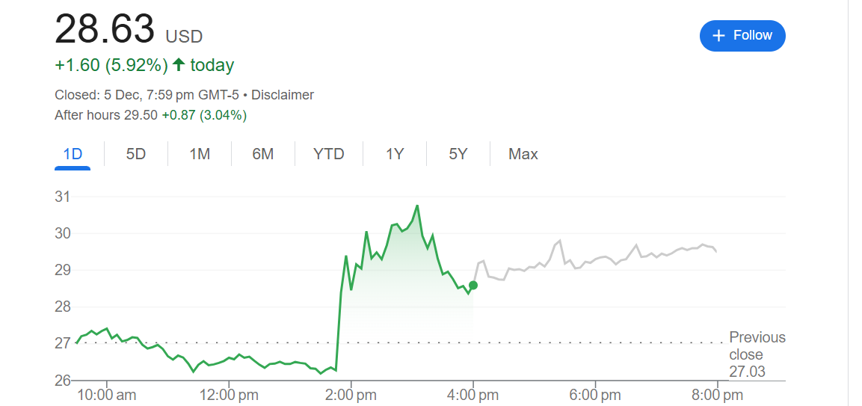Click the +1.60 (5.92%) change value
Screen dimensions: 862x406
click(x=111, y=65)
